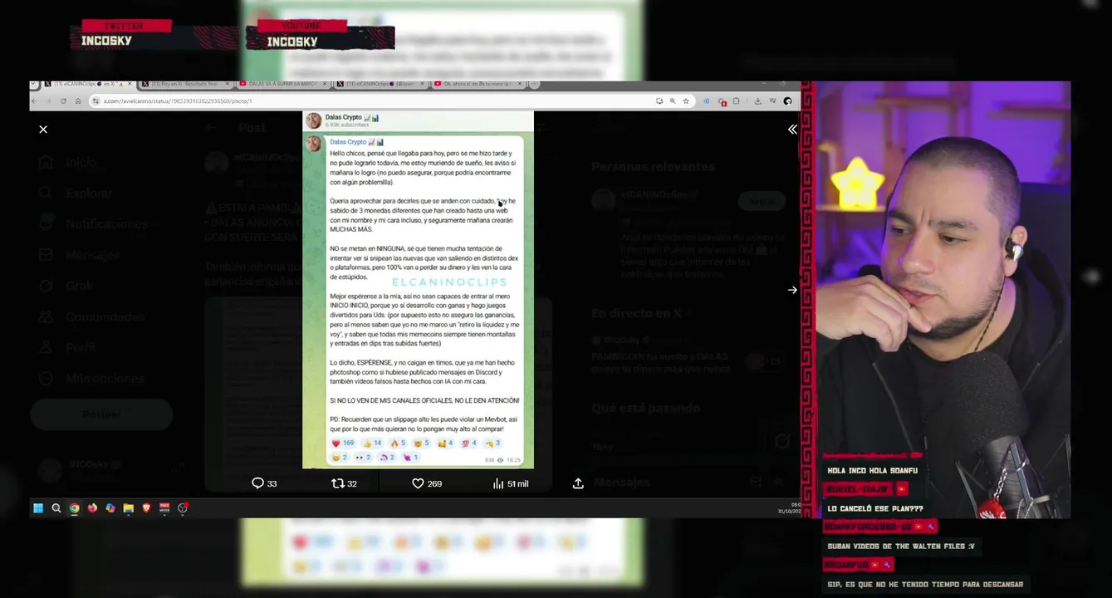
Task: Go to the next photo with the right arrow
Action: click(792, 290)
